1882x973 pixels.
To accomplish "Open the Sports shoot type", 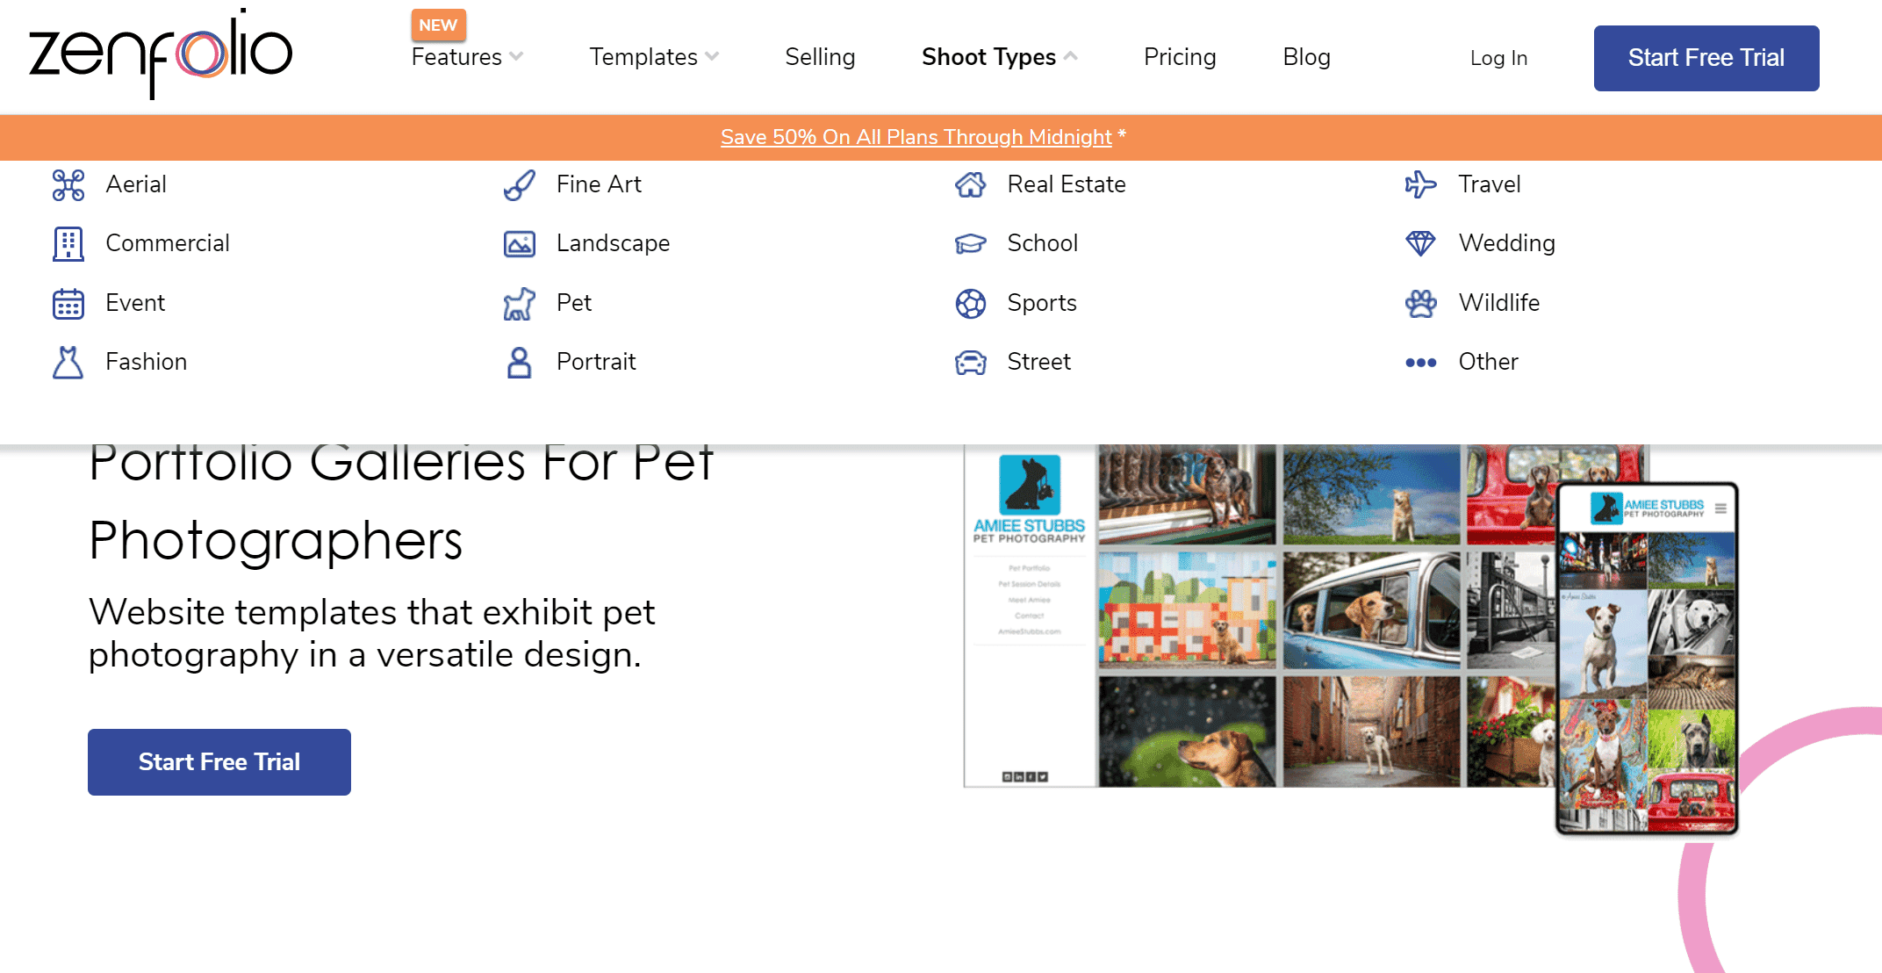I will coord(1042,303).
